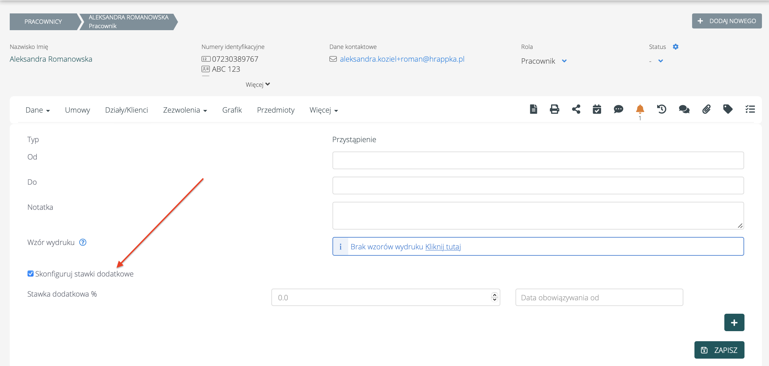The image size is (769, 366).
Task: Expand Więcej under identification numbers
Action: tap(258, 84)
